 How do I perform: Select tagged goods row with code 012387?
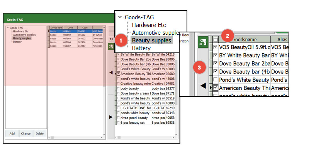point(76,46)
